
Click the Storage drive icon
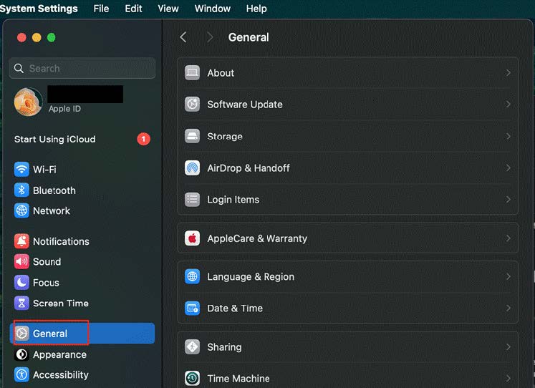[x=192, y=136]
